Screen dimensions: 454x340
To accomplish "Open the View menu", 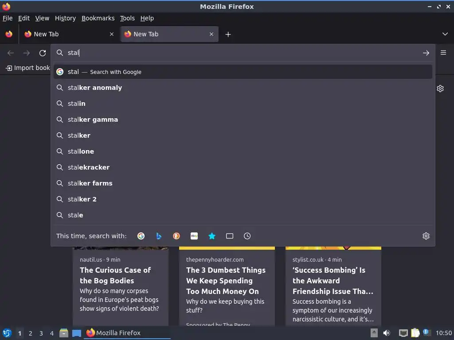I will pyautogui.click(x=42, y=18).
